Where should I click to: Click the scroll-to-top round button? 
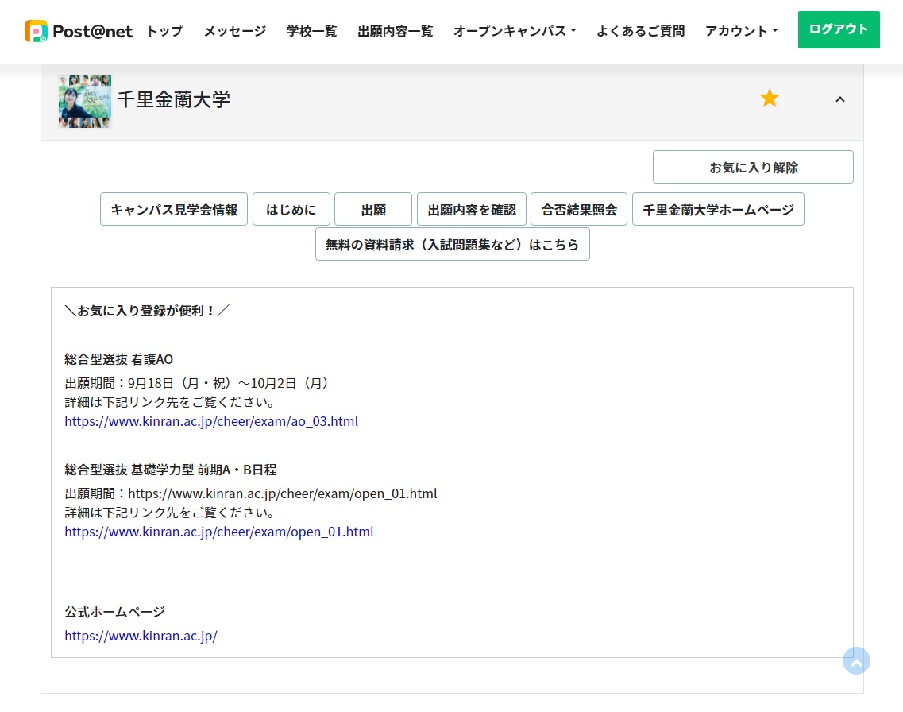856,660
